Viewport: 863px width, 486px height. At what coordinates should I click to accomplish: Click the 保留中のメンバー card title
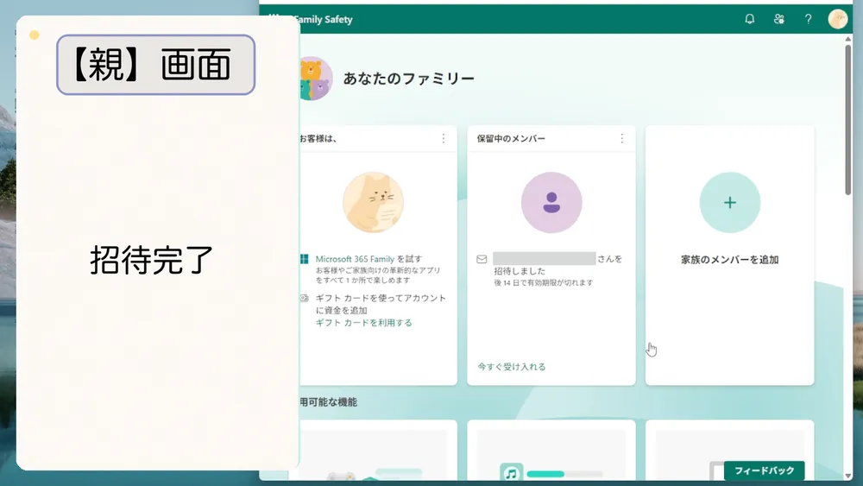coord(511,139)
